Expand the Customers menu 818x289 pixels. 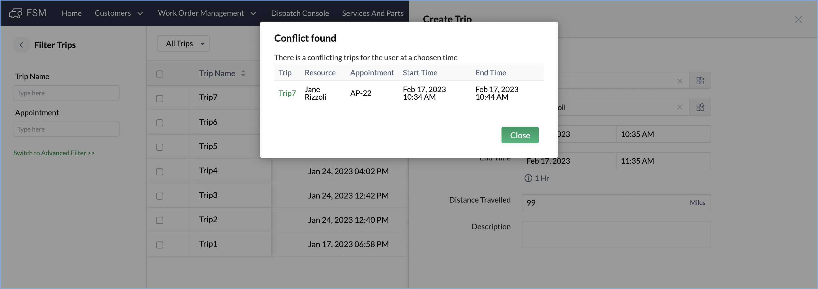[118, 13]
